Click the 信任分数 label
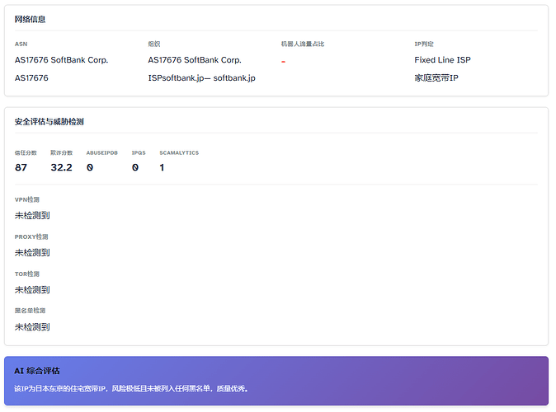Screen dimensions: 556x412 26,153
